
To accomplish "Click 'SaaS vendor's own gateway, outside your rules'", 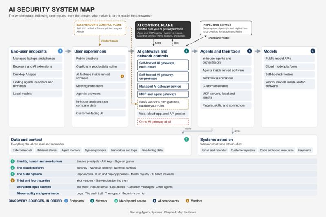I will coord(163,104).
